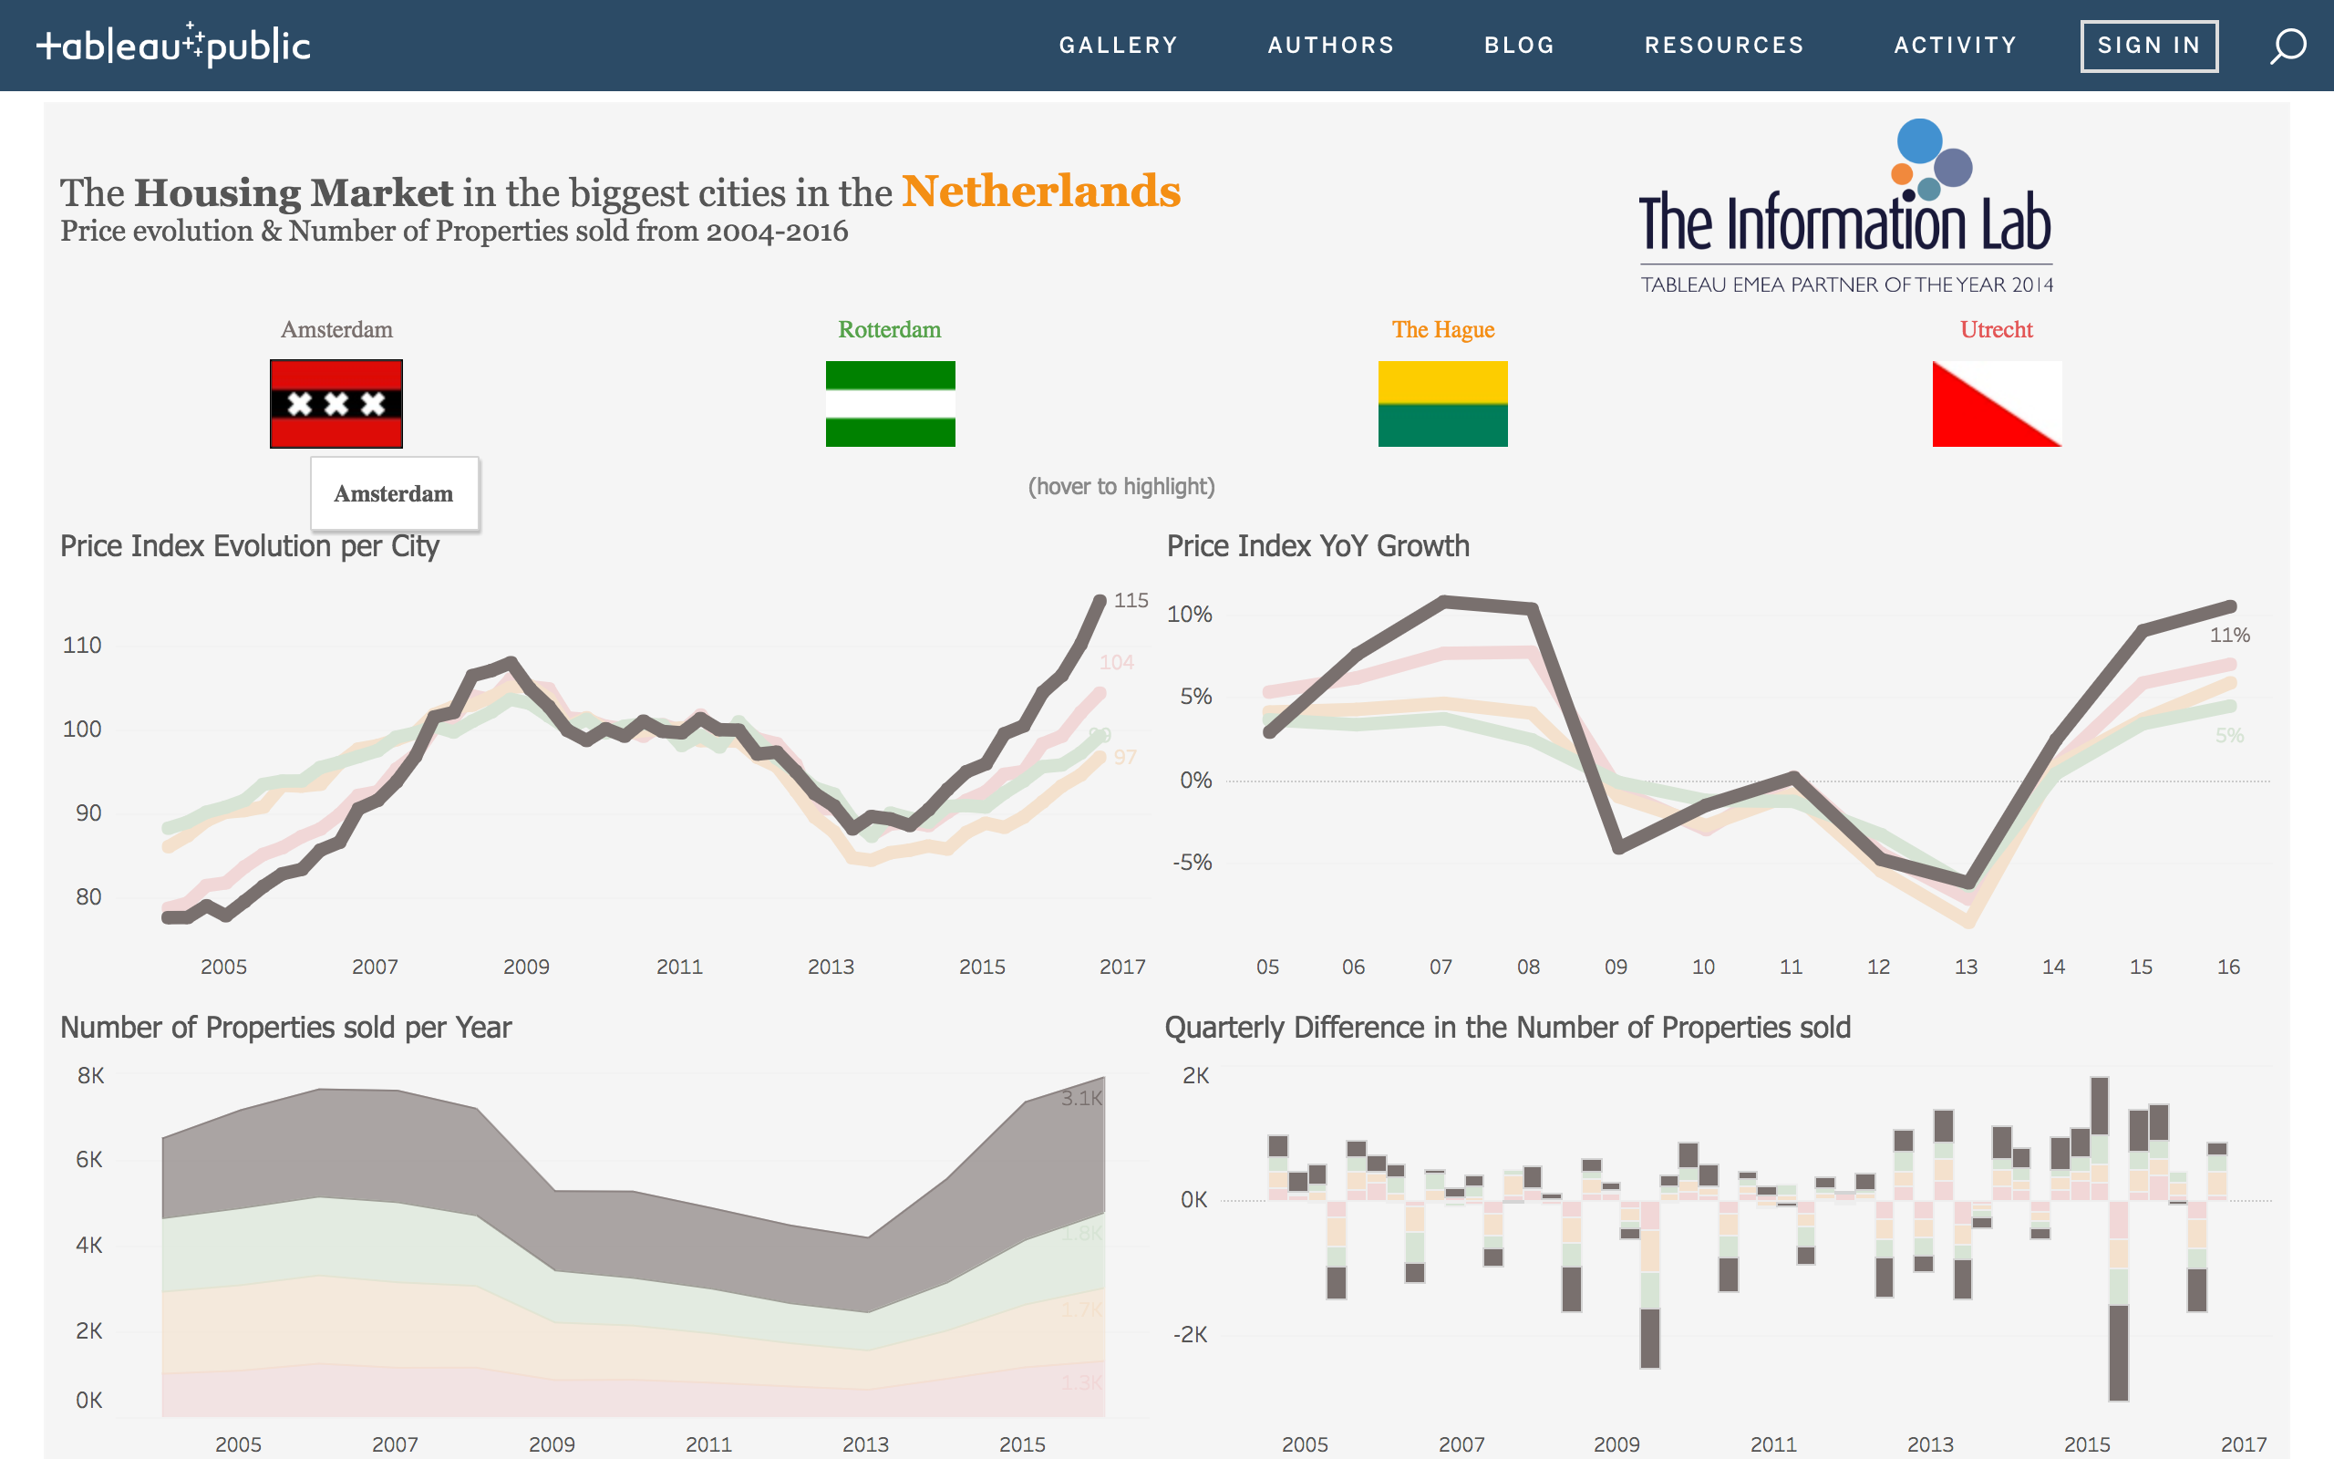The width and height of the screenshot is (2334, 1459).
Task: Open the Activity navigation item
Action: (1955, 46)
